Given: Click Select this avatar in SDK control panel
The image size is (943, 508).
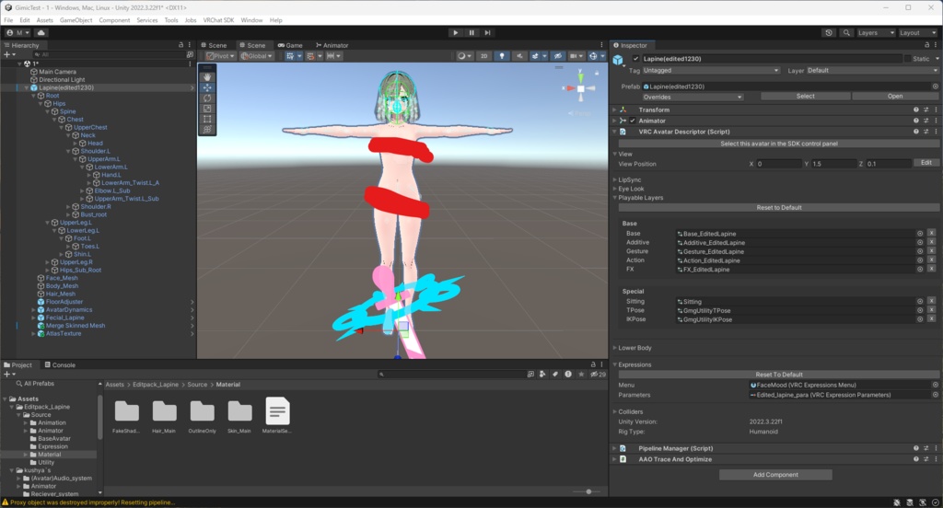Looking at the screenshot, I should [x=779, y=144].
